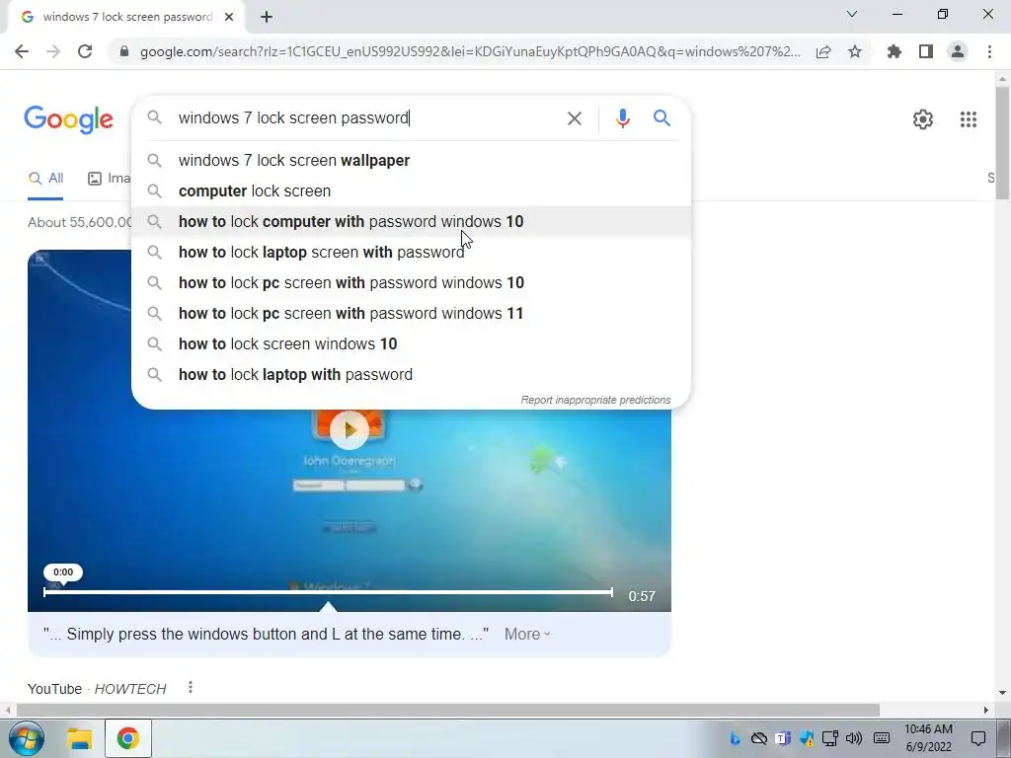Pick how to lock laptop screen with password

pyautogui.click(x=411, y=252)
